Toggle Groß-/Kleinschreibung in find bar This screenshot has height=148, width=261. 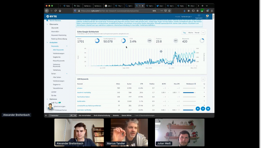pyautogui.click(x=102, y=115)
